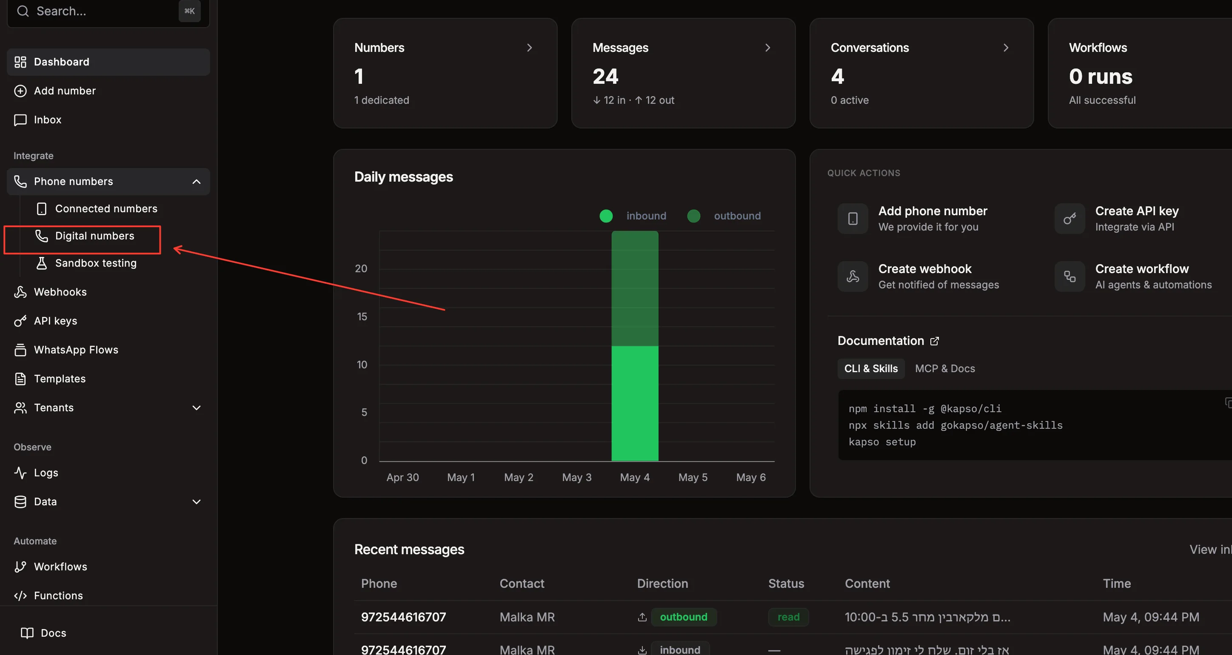
Task: Collapse the Phone numbers section chevron
Action: point(197,182)
